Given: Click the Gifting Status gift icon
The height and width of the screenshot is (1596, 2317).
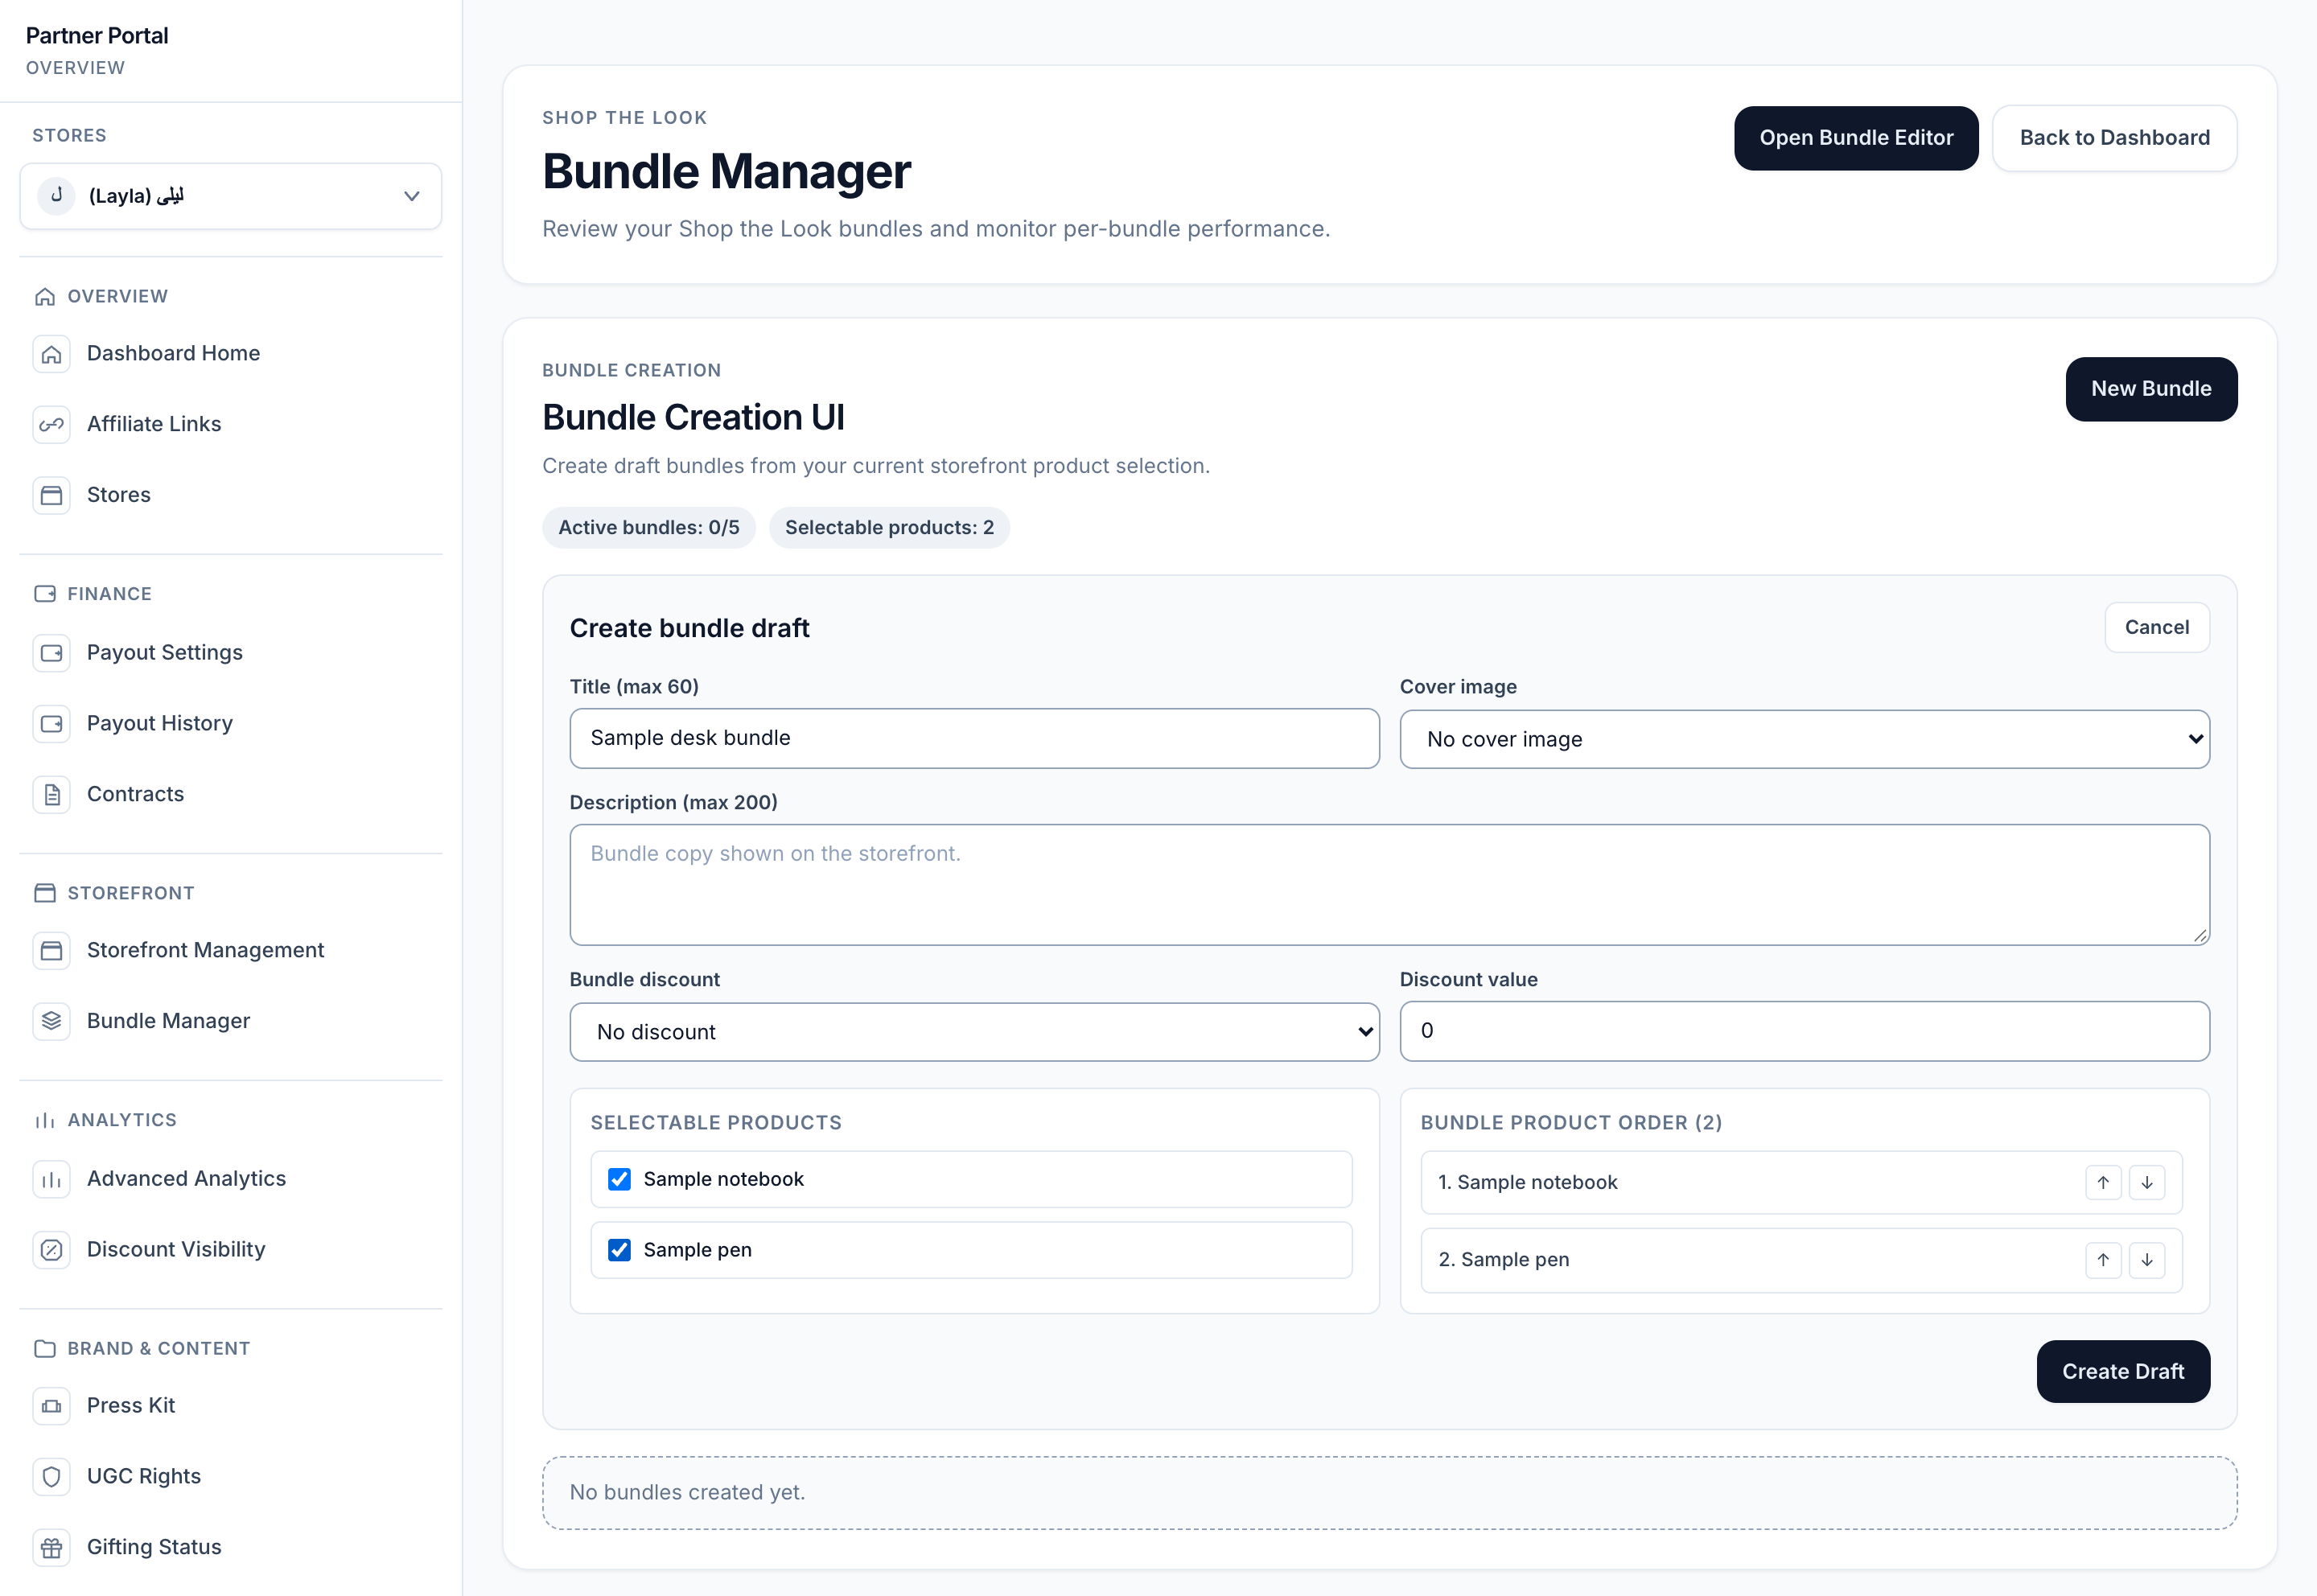Looking at the screenshot, I should pos(51,1548).
